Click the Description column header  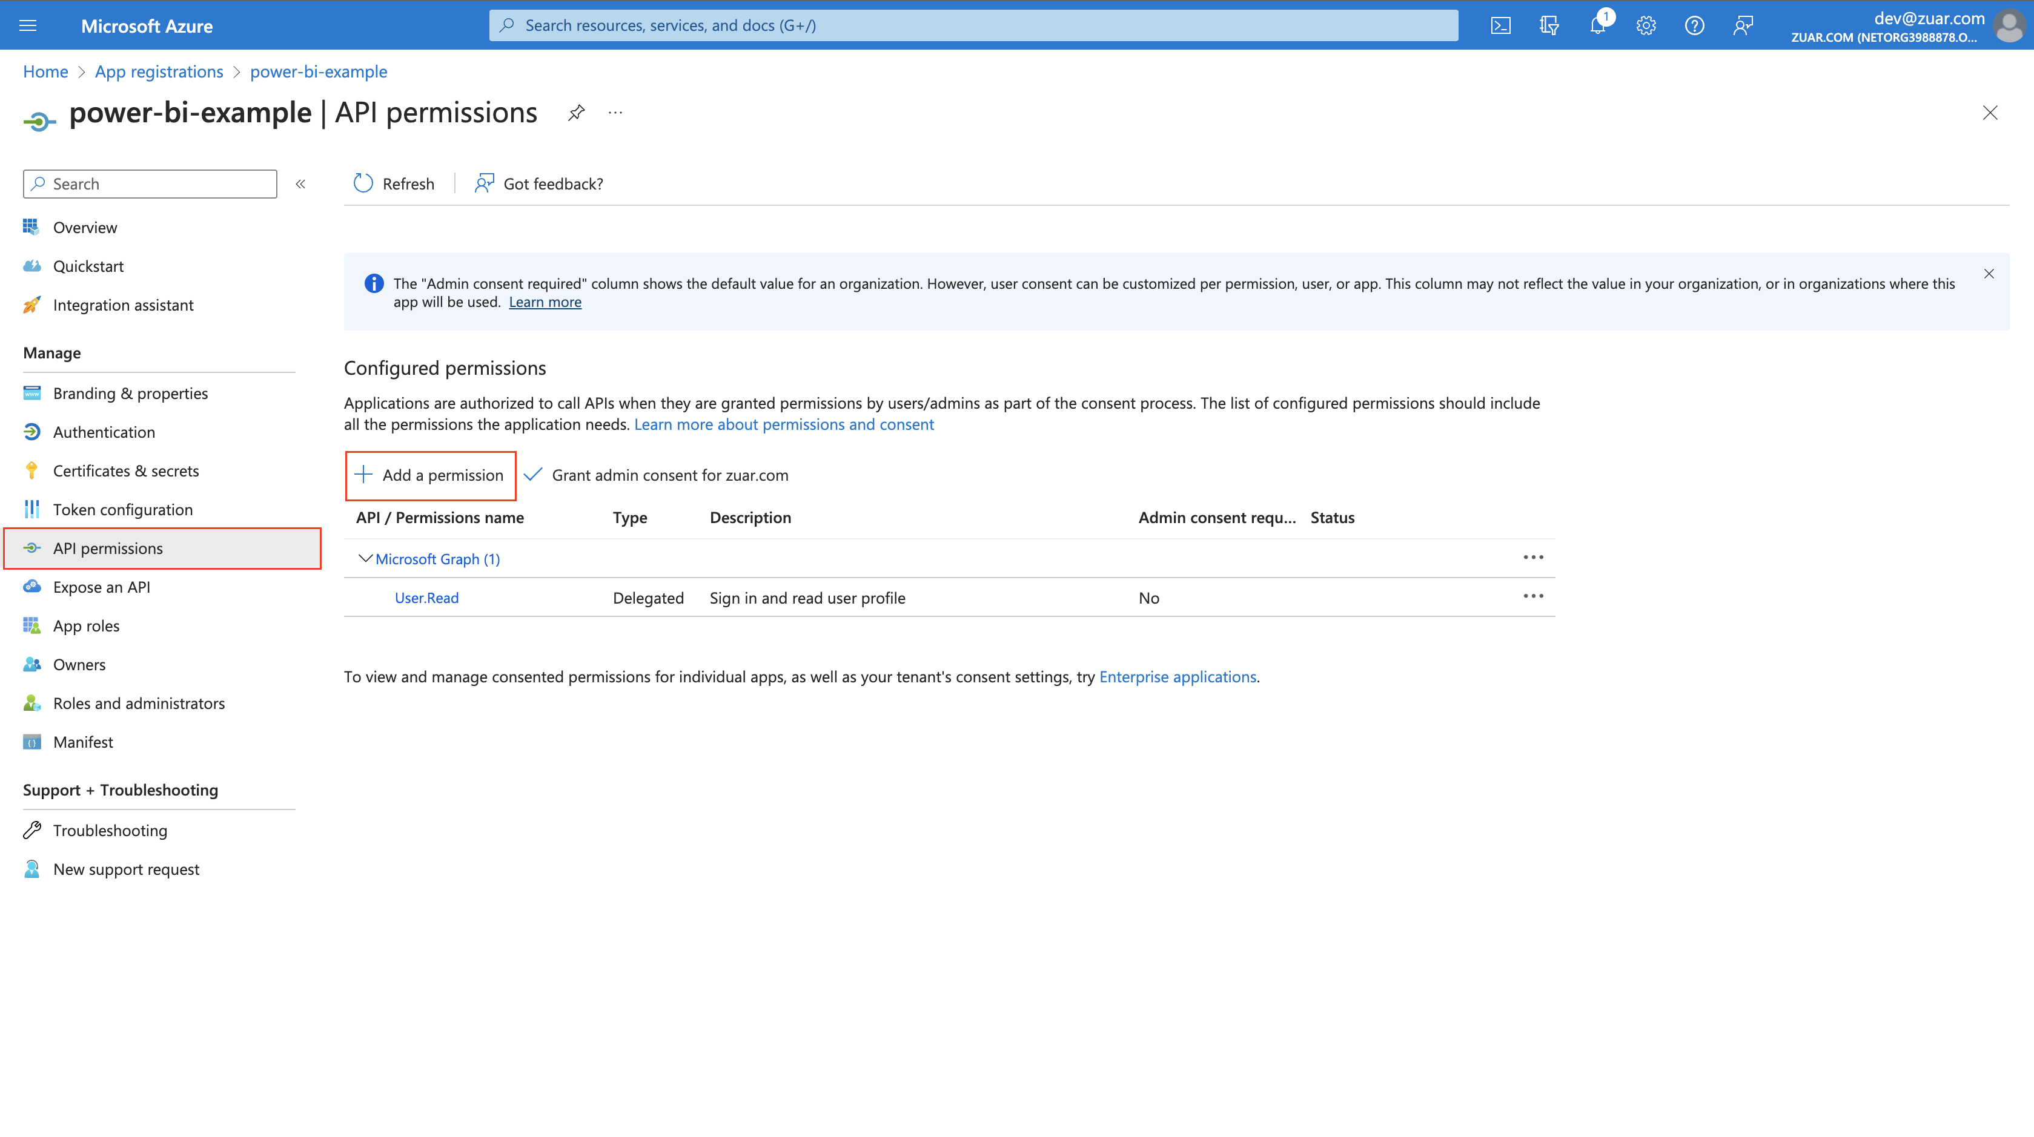pos(750,518)
